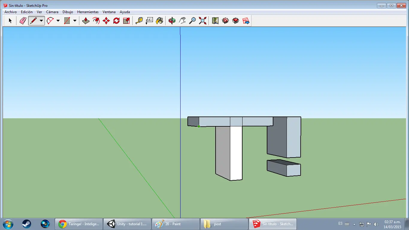Select the Push/Pull tool

tap(86, 21)
